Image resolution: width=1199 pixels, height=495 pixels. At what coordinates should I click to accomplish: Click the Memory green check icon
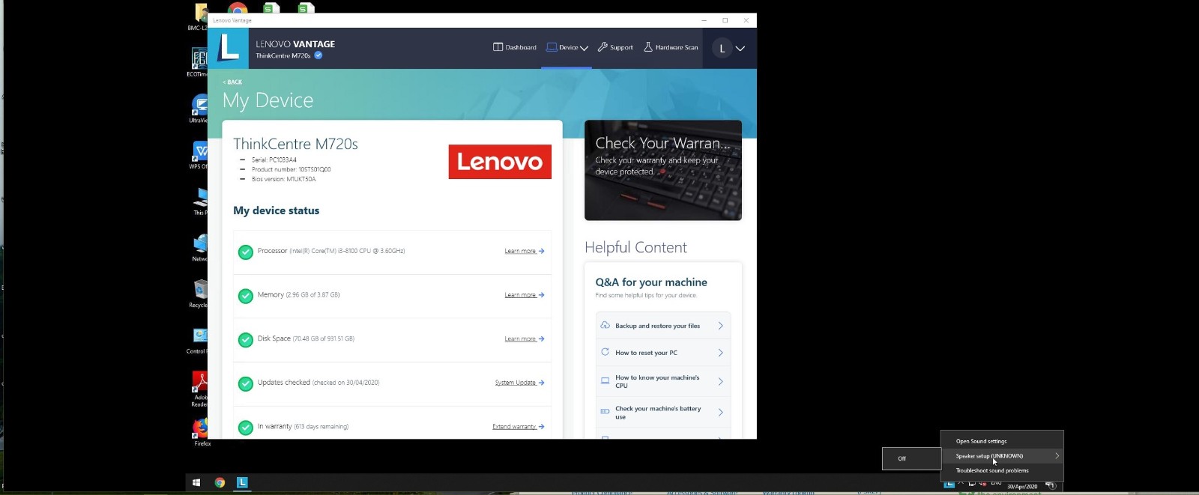point(245,296)
